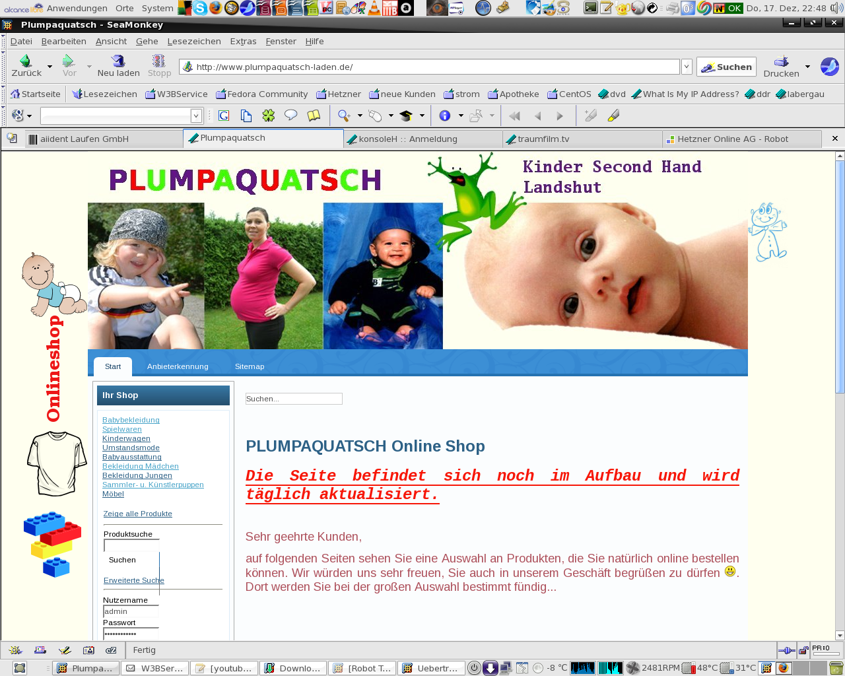Click the green four-leaf clover toolbar icon
The width and height of the screenshot is (845, 676).
tap(268, 116)
